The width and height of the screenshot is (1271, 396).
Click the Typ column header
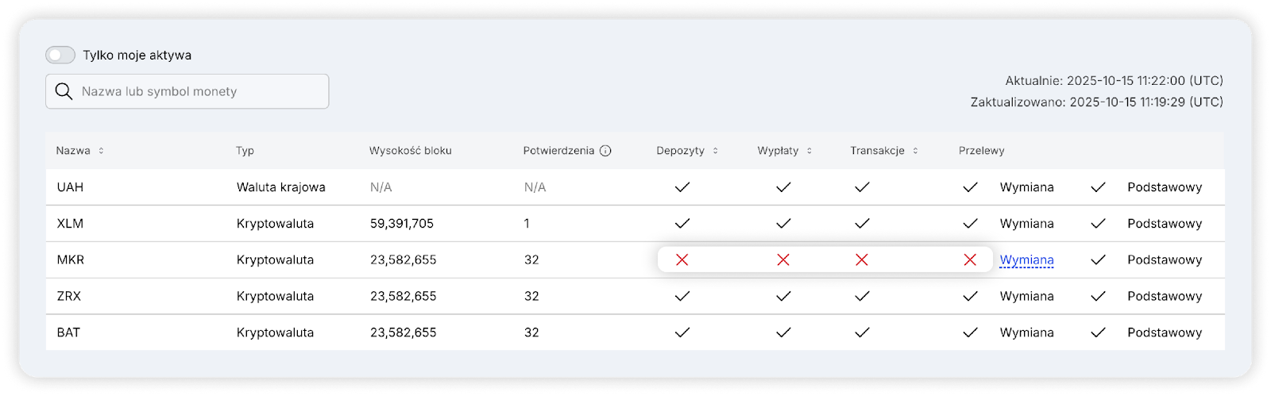(x=245, y=151)
